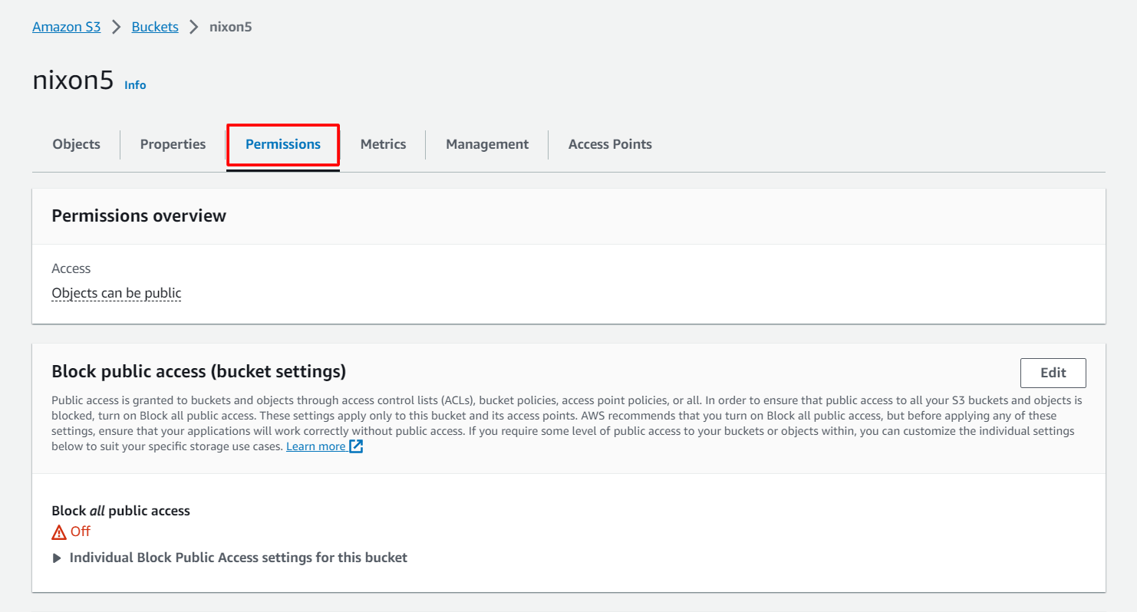
Task: Click the external link icon beside Learn more
Action: coord(356,446)
